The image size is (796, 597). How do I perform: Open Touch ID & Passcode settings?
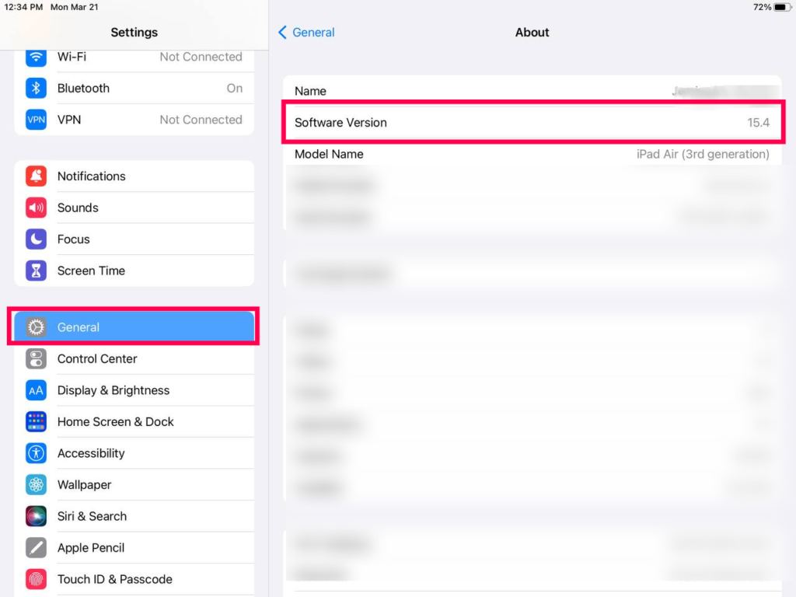click(134, 579)
